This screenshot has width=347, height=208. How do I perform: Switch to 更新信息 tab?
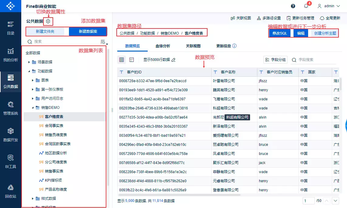click(x=224, y=46)
